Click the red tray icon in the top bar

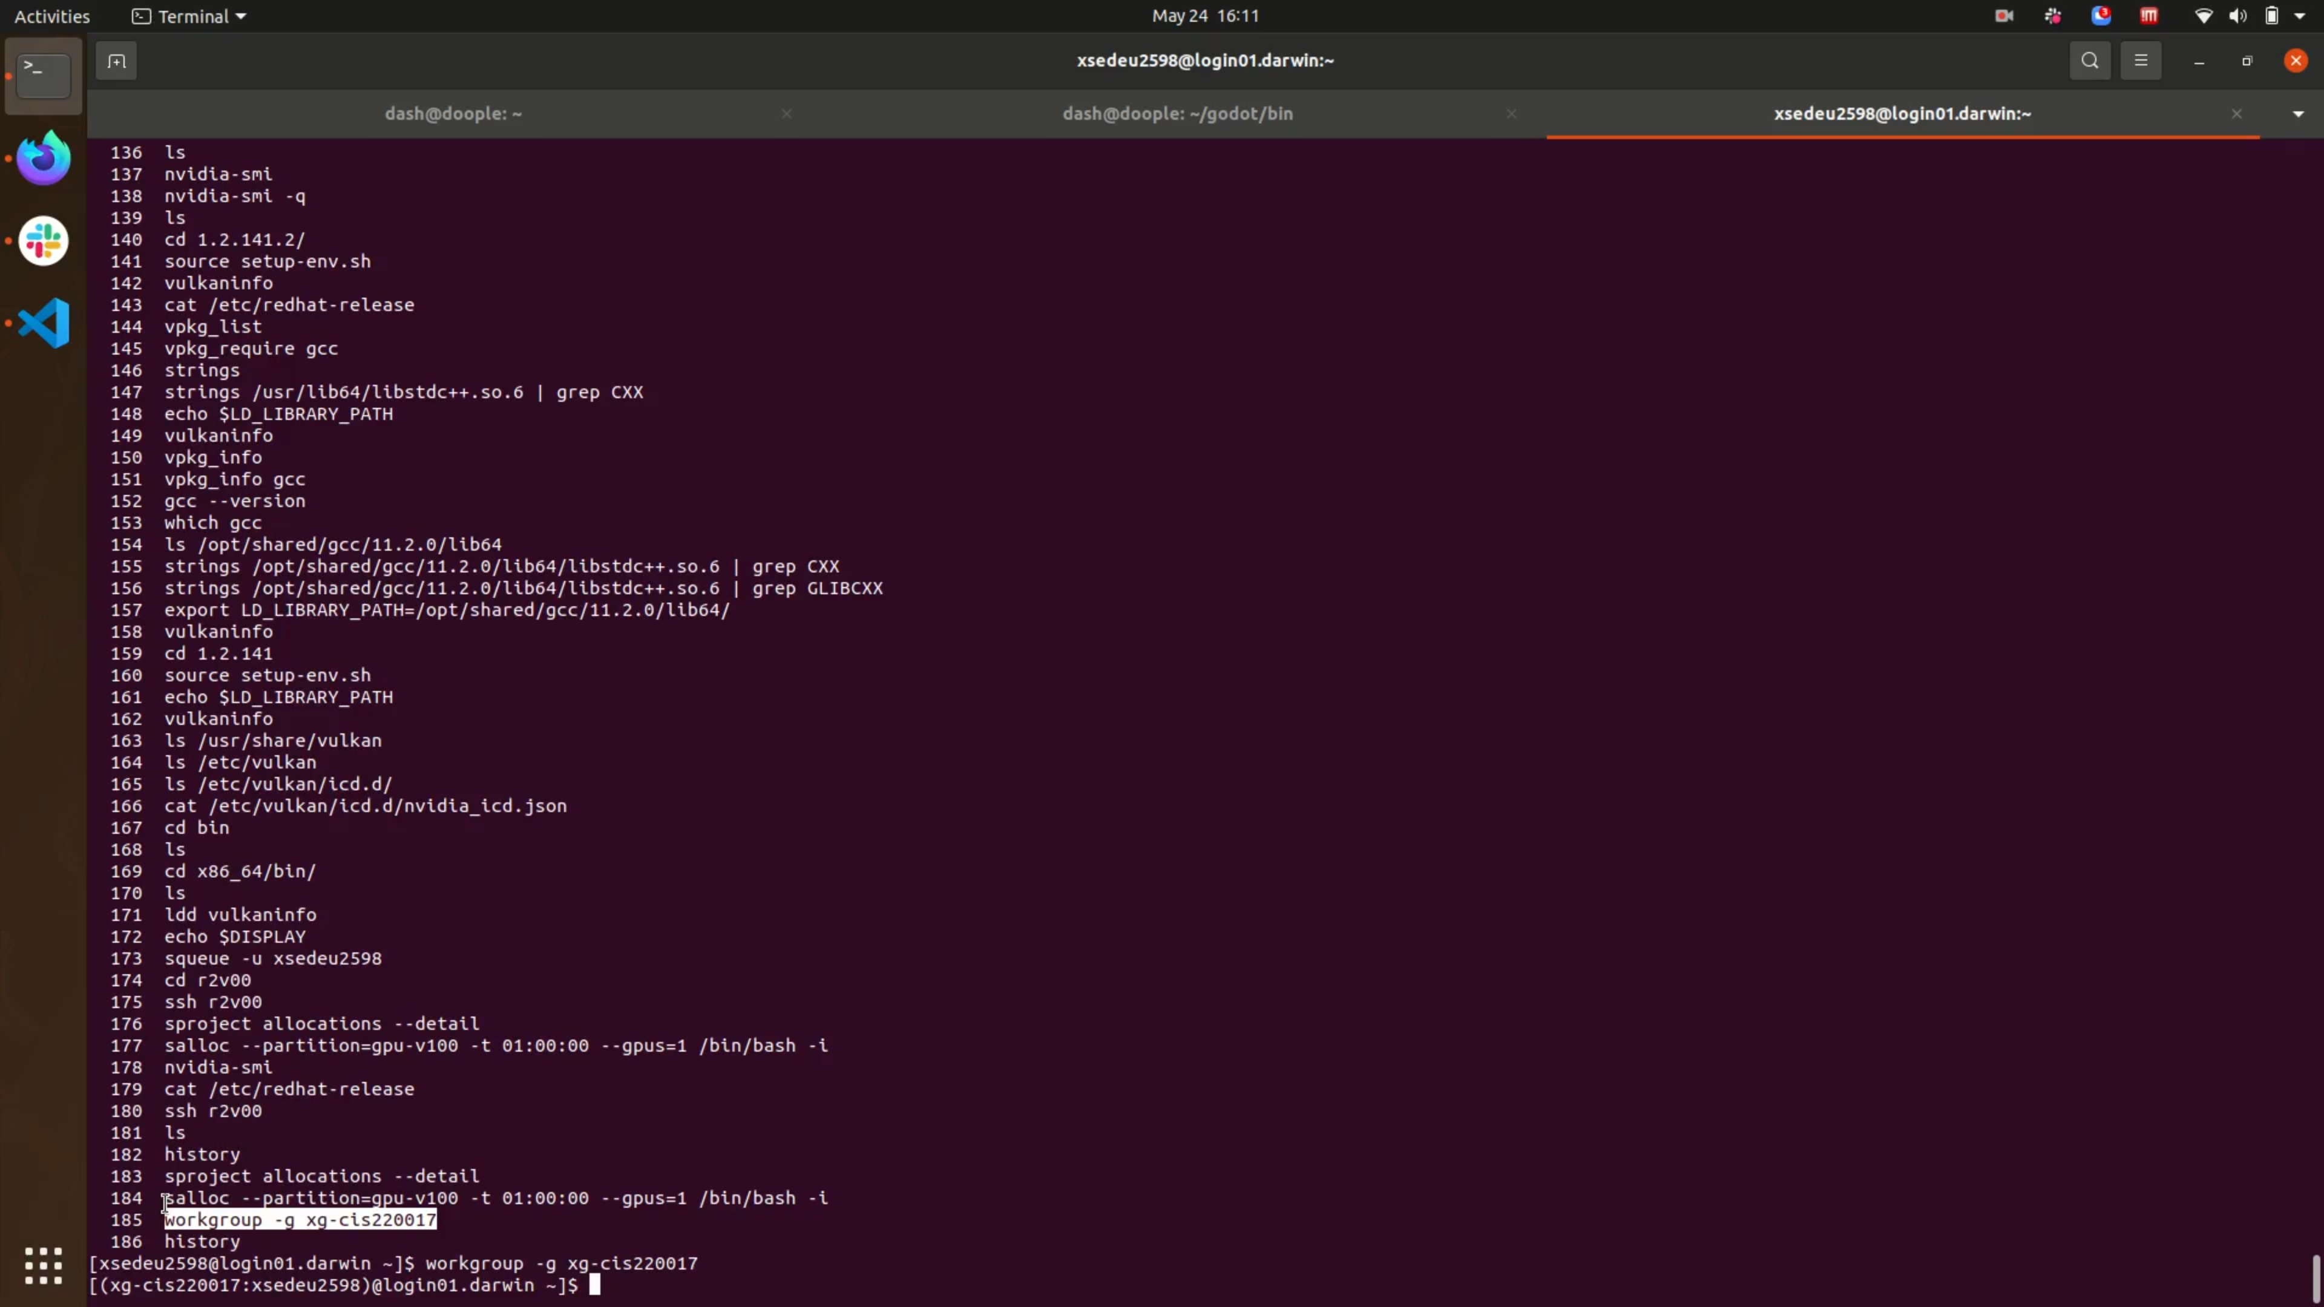(x=2149, y=16)
